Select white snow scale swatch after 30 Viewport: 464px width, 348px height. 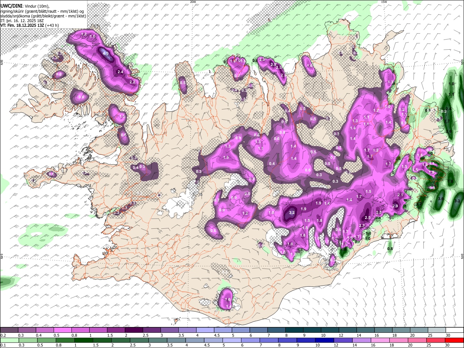[x=455, y=330]
